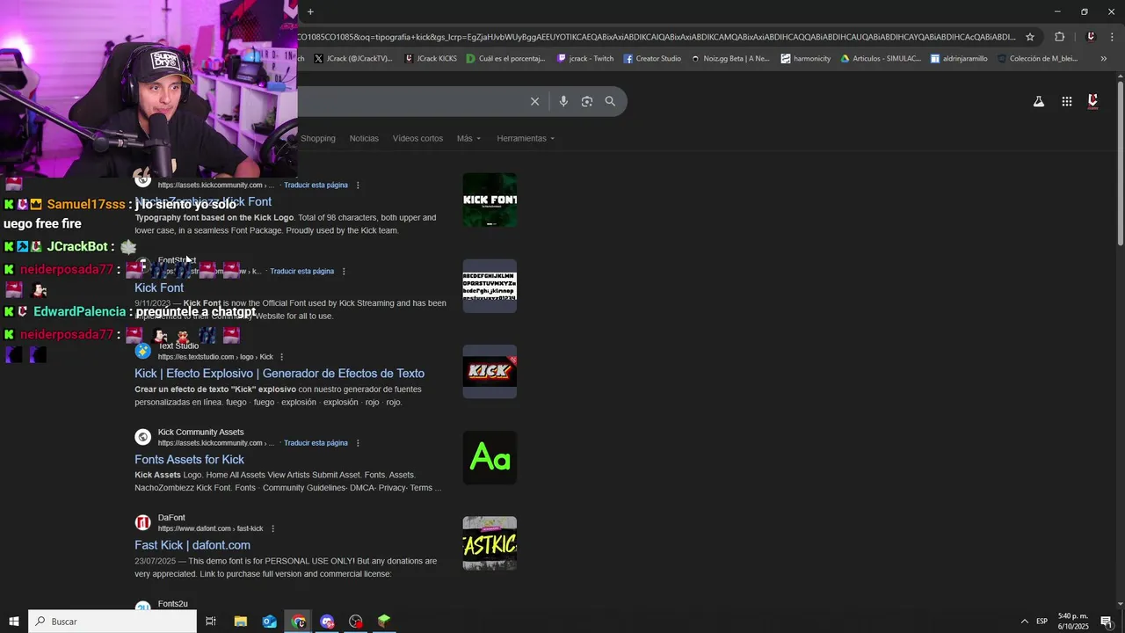Click the magnifier search button
1125x633 pixels.
tap(610, 101)
